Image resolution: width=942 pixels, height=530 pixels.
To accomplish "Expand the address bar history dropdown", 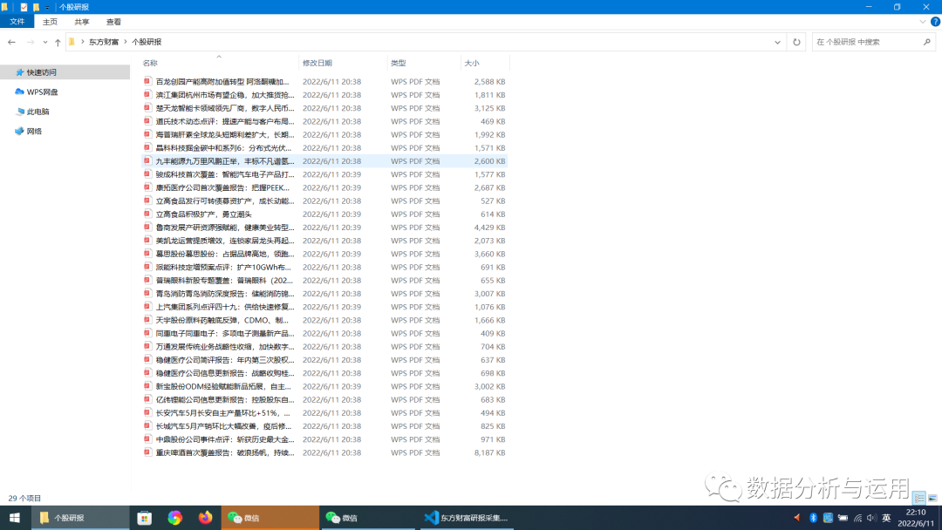I will tap(777, 42).
